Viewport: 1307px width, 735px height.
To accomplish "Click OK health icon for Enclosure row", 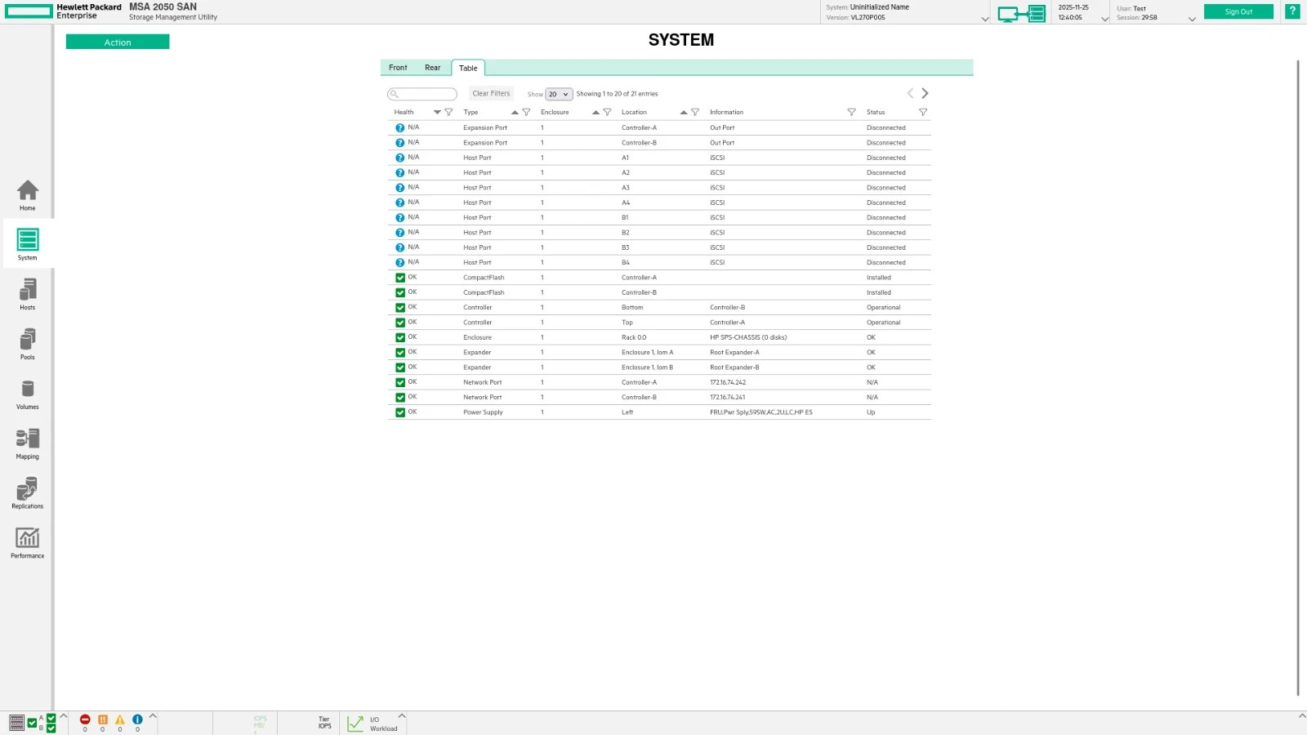I will pos(400,337).
